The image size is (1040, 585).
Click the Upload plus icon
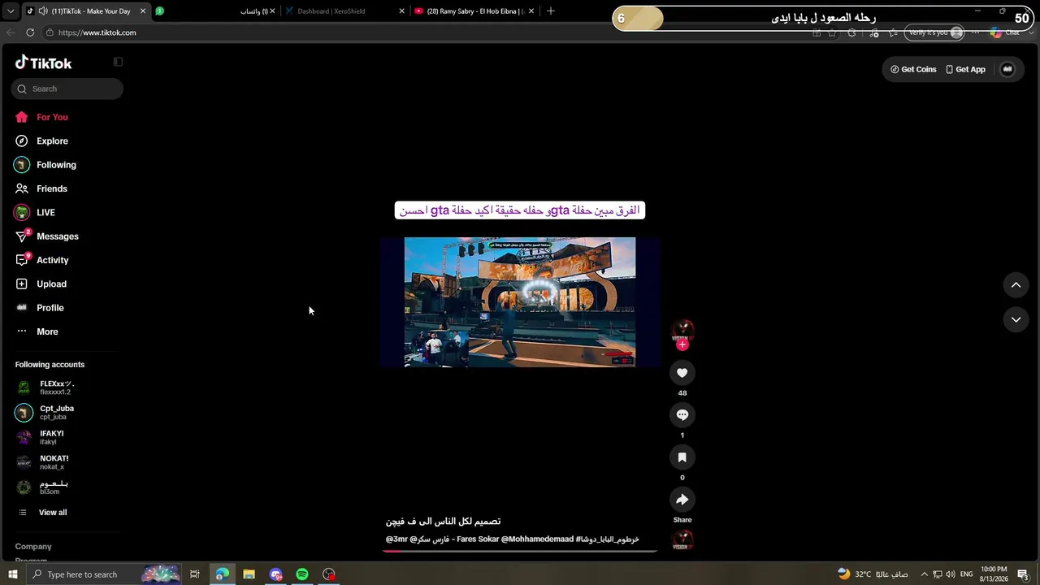coord(22,284)
